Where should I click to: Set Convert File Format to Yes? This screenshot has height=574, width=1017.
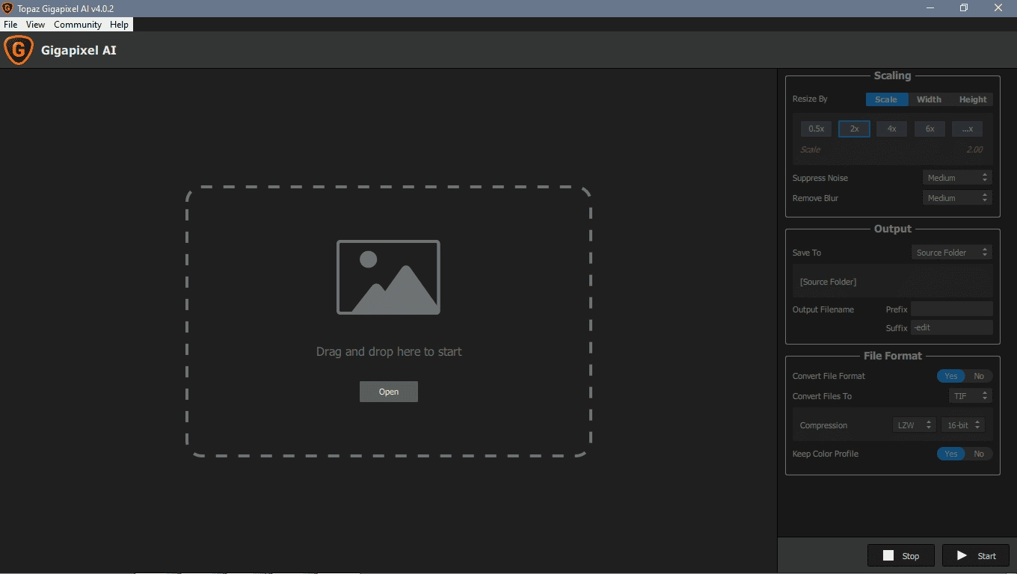coord(951,376)
